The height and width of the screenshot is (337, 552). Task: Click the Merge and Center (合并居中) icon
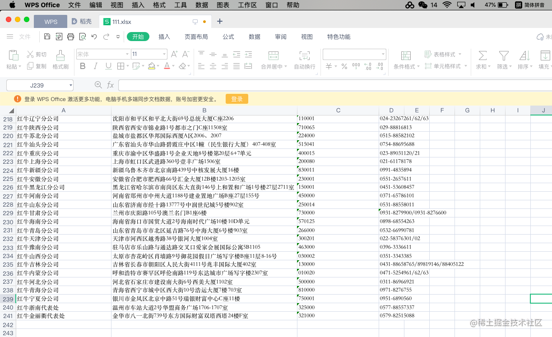274,55
